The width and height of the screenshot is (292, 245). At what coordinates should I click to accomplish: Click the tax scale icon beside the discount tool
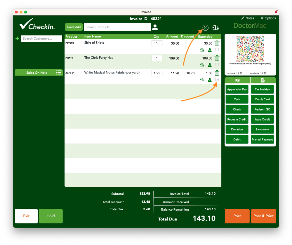[215, 27]
